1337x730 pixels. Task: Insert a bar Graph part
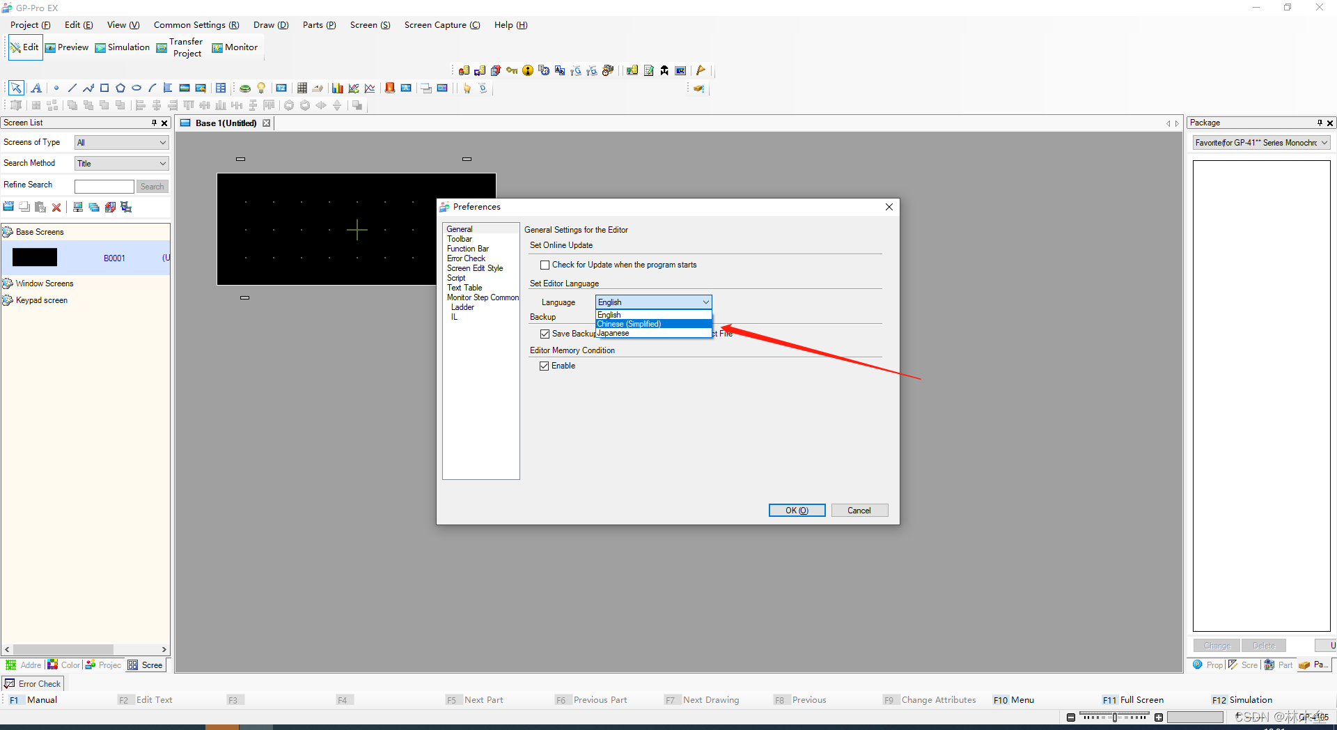[x=338, y=88]
